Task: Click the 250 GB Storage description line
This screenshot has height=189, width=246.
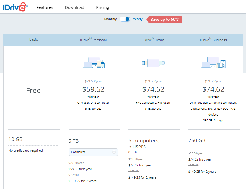Action: coord(213,120)
